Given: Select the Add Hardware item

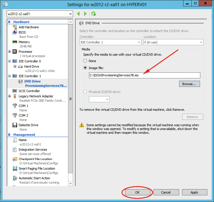Looking at the screenshot, I should pyautogui.click(x=29, y=27).
